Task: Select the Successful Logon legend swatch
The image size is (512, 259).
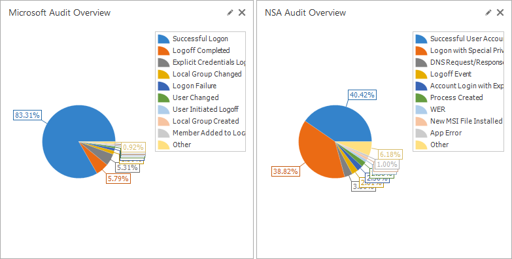Action: (x=164, y=39)
